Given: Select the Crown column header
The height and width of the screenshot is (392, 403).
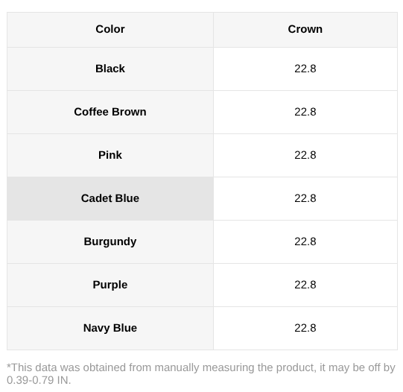Looking at the screenshot, I should (x=305, y=30).
